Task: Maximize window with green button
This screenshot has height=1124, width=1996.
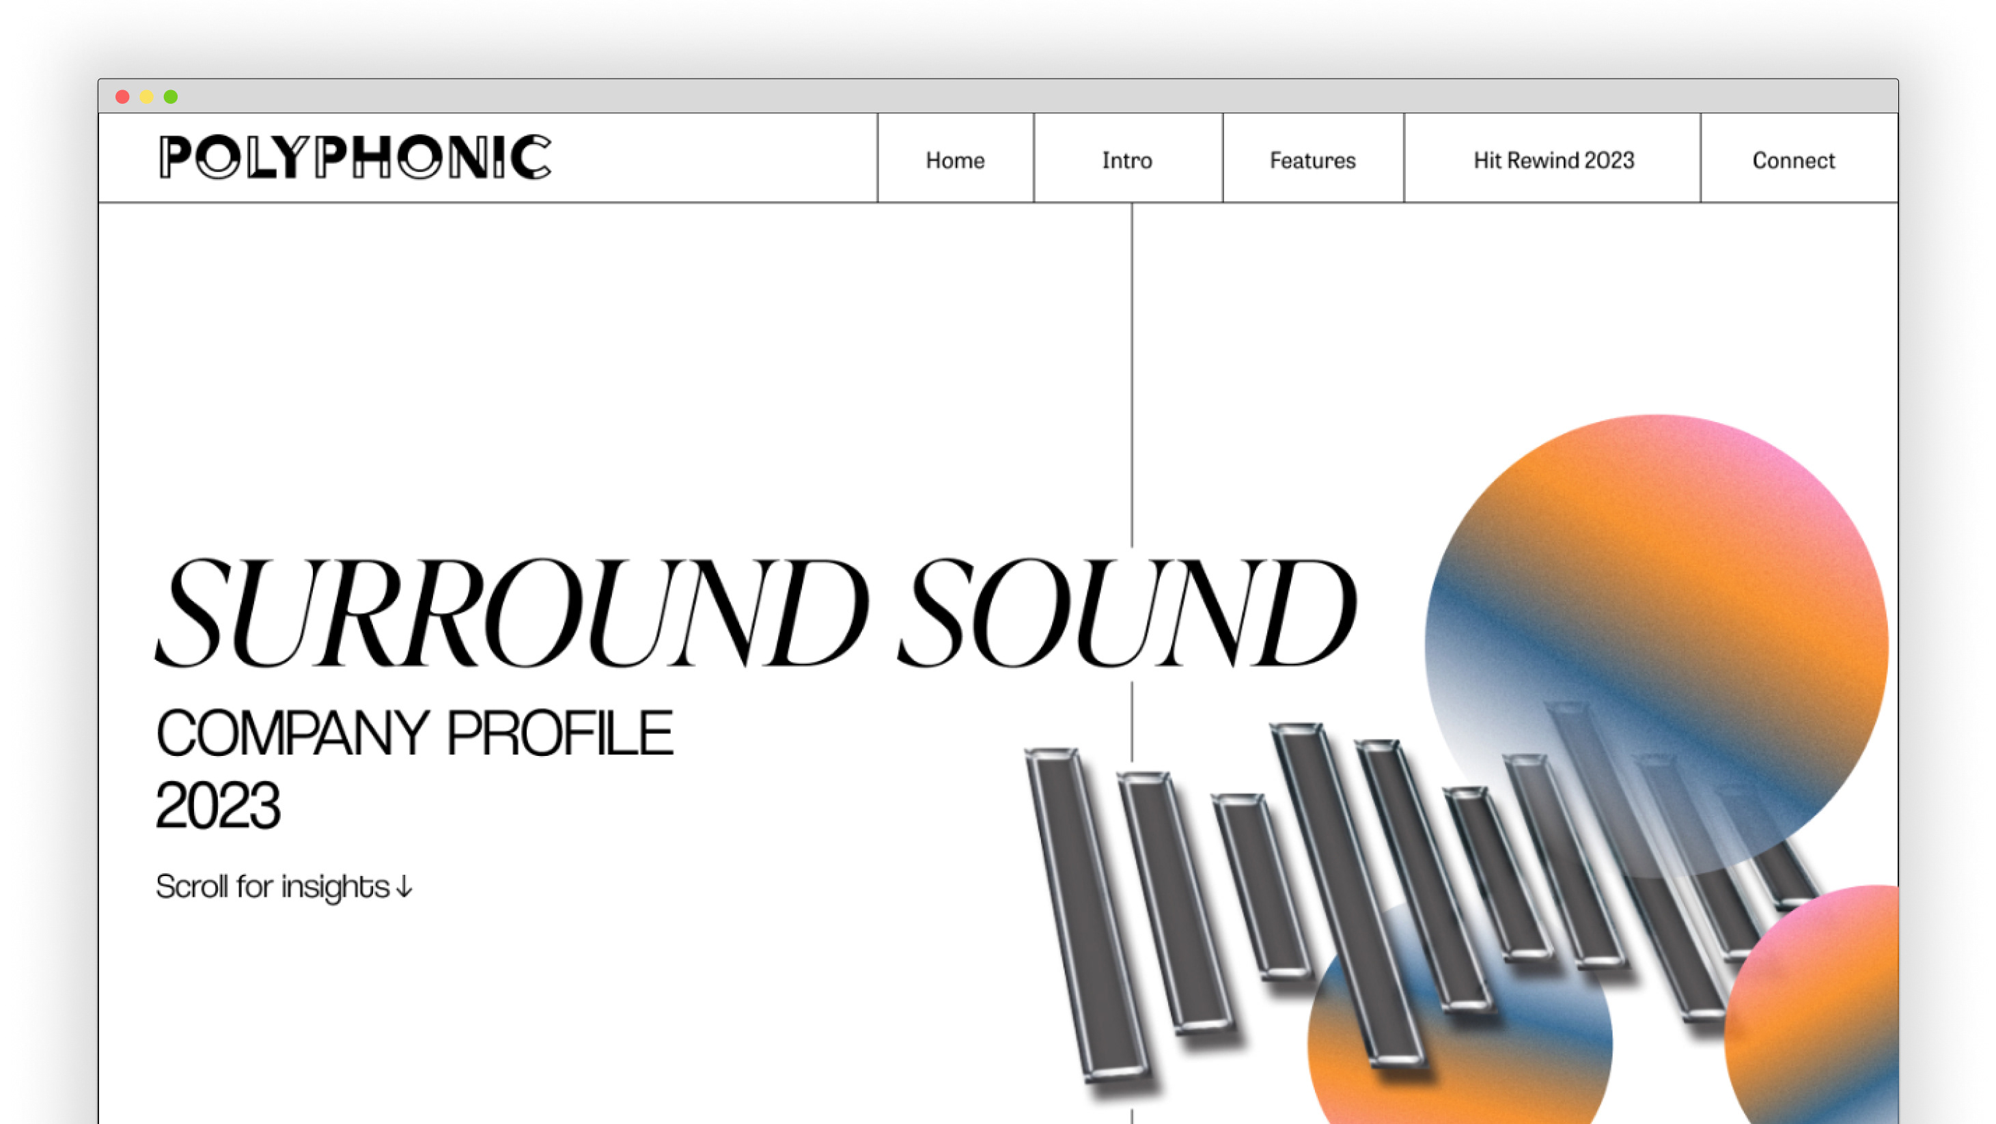Action: (x=171, y=97)
